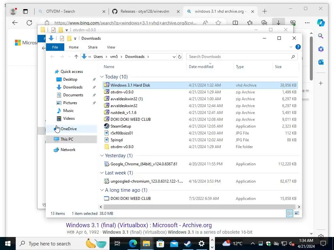Screen dimensions: 334x250
Task: Open Documents in navigation pane
Action: click(73, 95)
